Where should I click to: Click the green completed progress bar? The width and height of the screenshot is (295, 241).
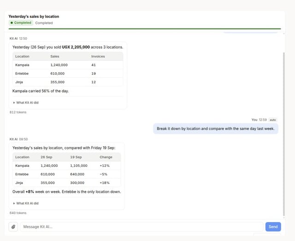pos(145,29)
